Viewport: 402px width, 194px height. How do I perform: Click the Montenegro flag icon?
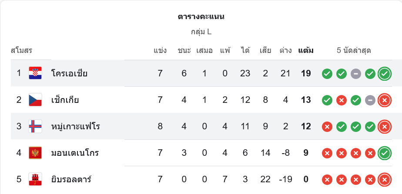35,153
